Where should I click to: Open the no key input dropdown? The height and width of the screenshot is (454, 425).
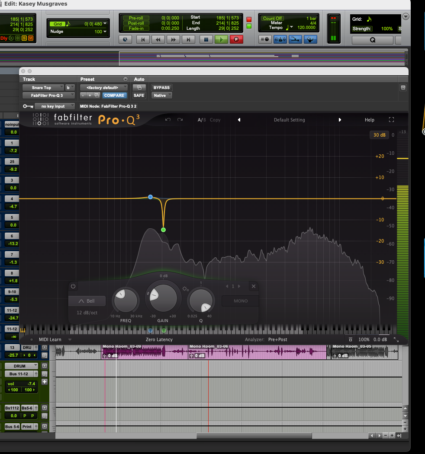tap(55, 106)
